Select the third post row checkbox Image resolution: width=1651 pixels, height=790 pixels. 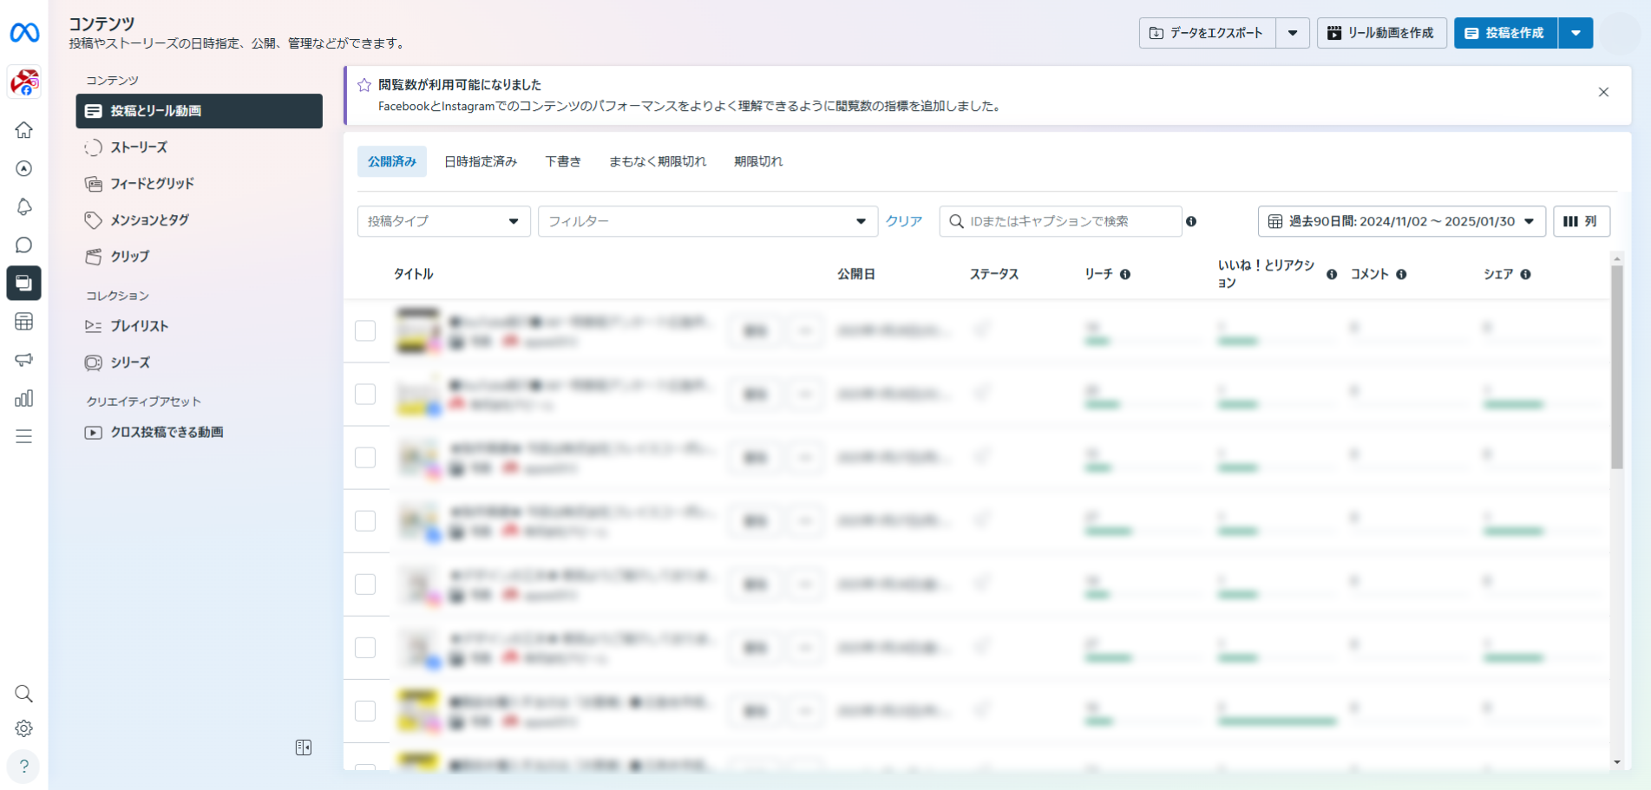click(365, 457)
